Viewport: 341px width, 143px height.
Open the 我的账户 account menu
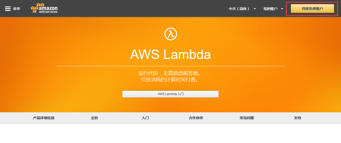(x=270, y=9)
